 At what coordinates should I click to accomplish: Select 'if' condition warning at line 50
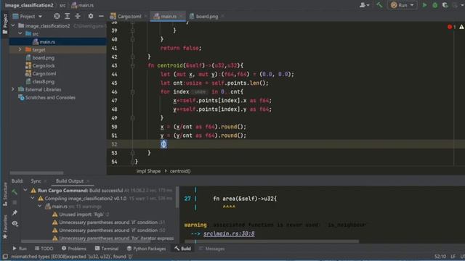[109, 231]
